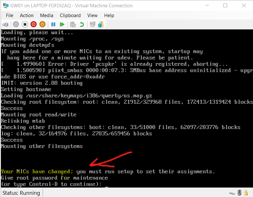
Task: Turn off the virtual machine
Action: (25, 24)
